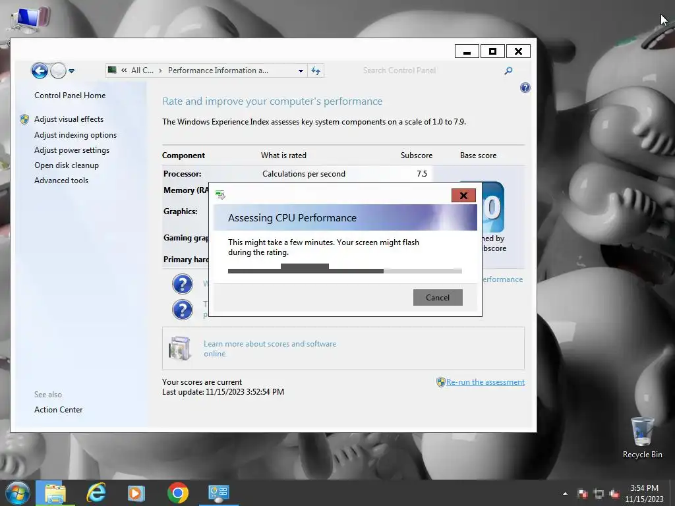Select the All C... breadcrumb segment

[142, 70]
